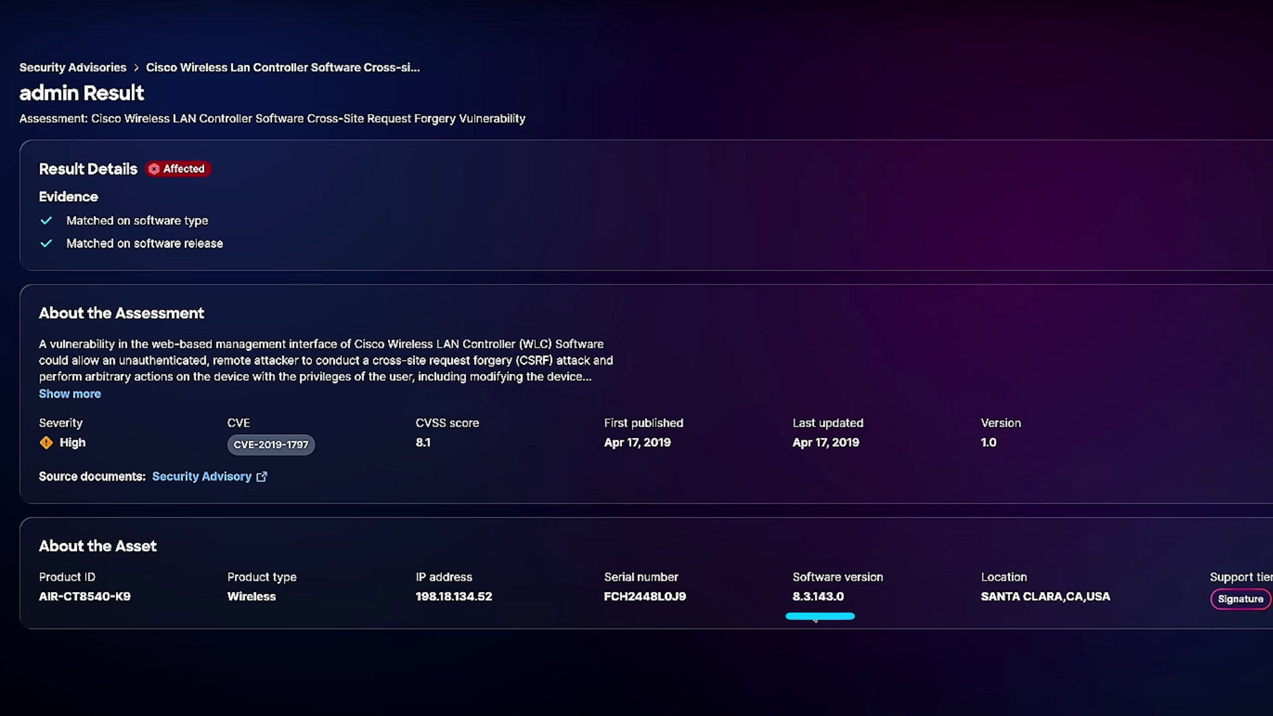
Task: Click the Signature support tier badge
Action: (x=1240, y=599)
